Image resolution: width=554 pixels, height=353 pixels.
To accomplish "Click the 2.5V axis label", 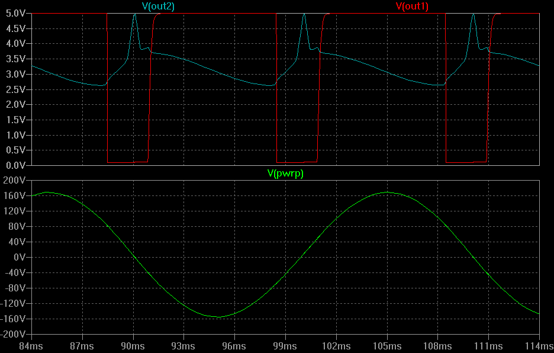I will pos(15,89).
